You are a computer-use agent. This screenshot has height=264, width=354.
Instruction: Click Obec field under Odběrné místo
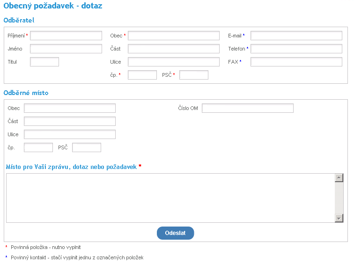69,108
